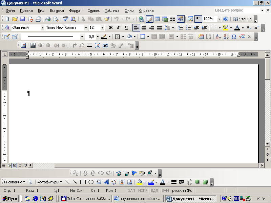Open the equation editor square root icon
The width and height of the screenshot is (271, 203).
coord(242,37)
